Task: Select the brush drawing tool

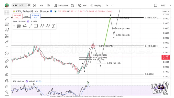Action: point(7,42)
